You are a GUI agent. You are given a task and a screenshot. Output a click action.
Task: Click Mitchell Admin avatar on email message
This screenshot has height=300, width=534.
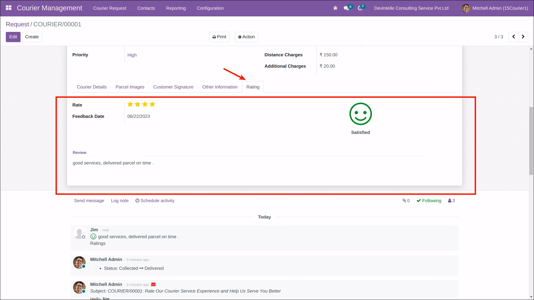79,287
